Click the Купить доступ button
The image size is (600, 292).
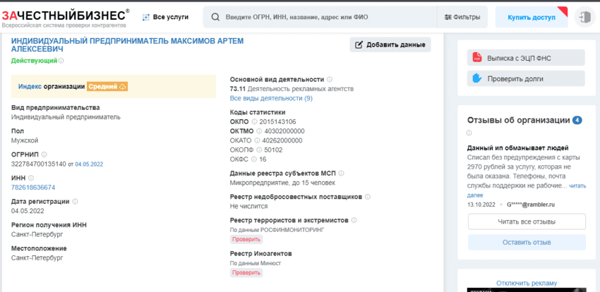tap(532, 17)
